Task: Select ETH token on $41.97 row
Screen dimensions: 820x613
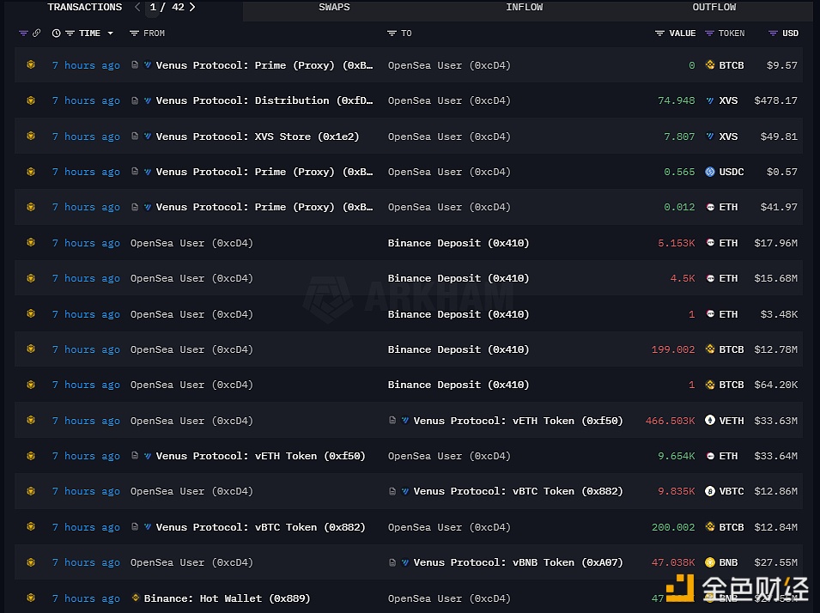Action: [x=728, y=207]
